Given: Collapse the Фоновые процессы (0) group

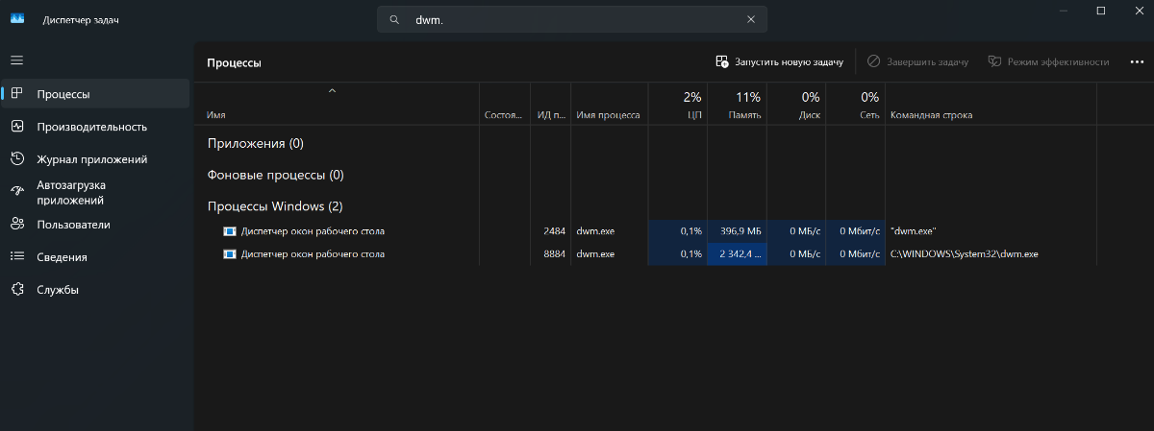Looking at the screenshot, I should click(x=276, y=175).
